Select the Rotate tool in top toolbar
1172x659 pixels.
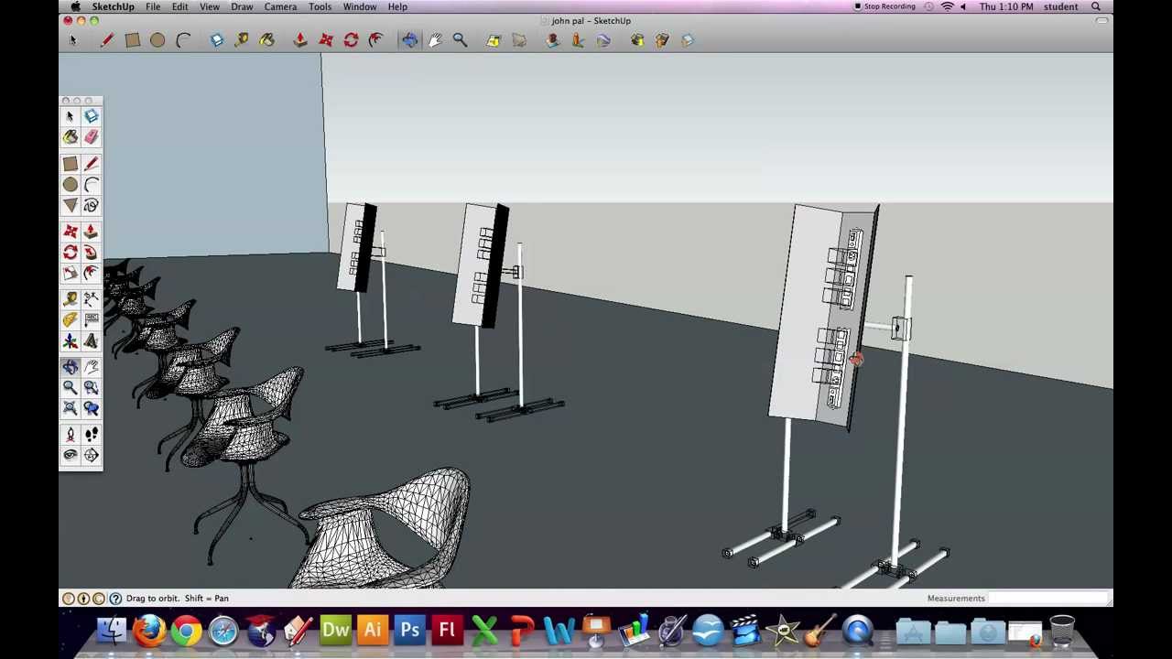tap(351, 39)
